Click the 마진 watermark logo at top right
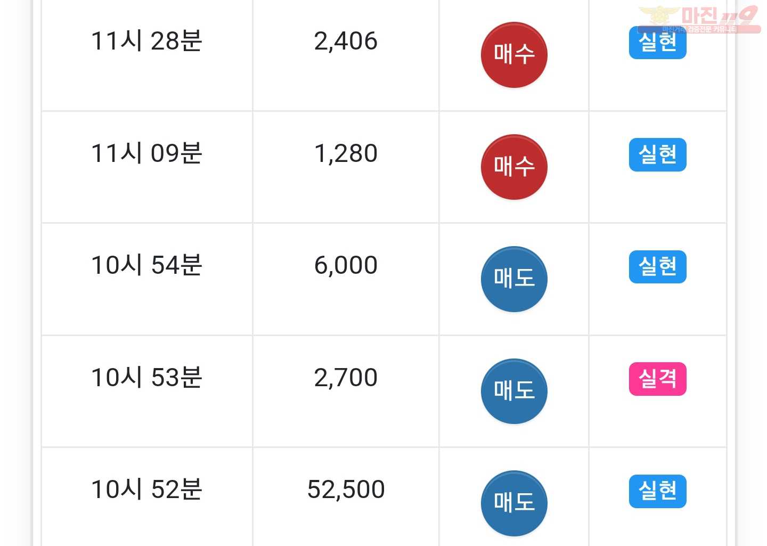The image size is (767, 546). click(x=699, y=19)
